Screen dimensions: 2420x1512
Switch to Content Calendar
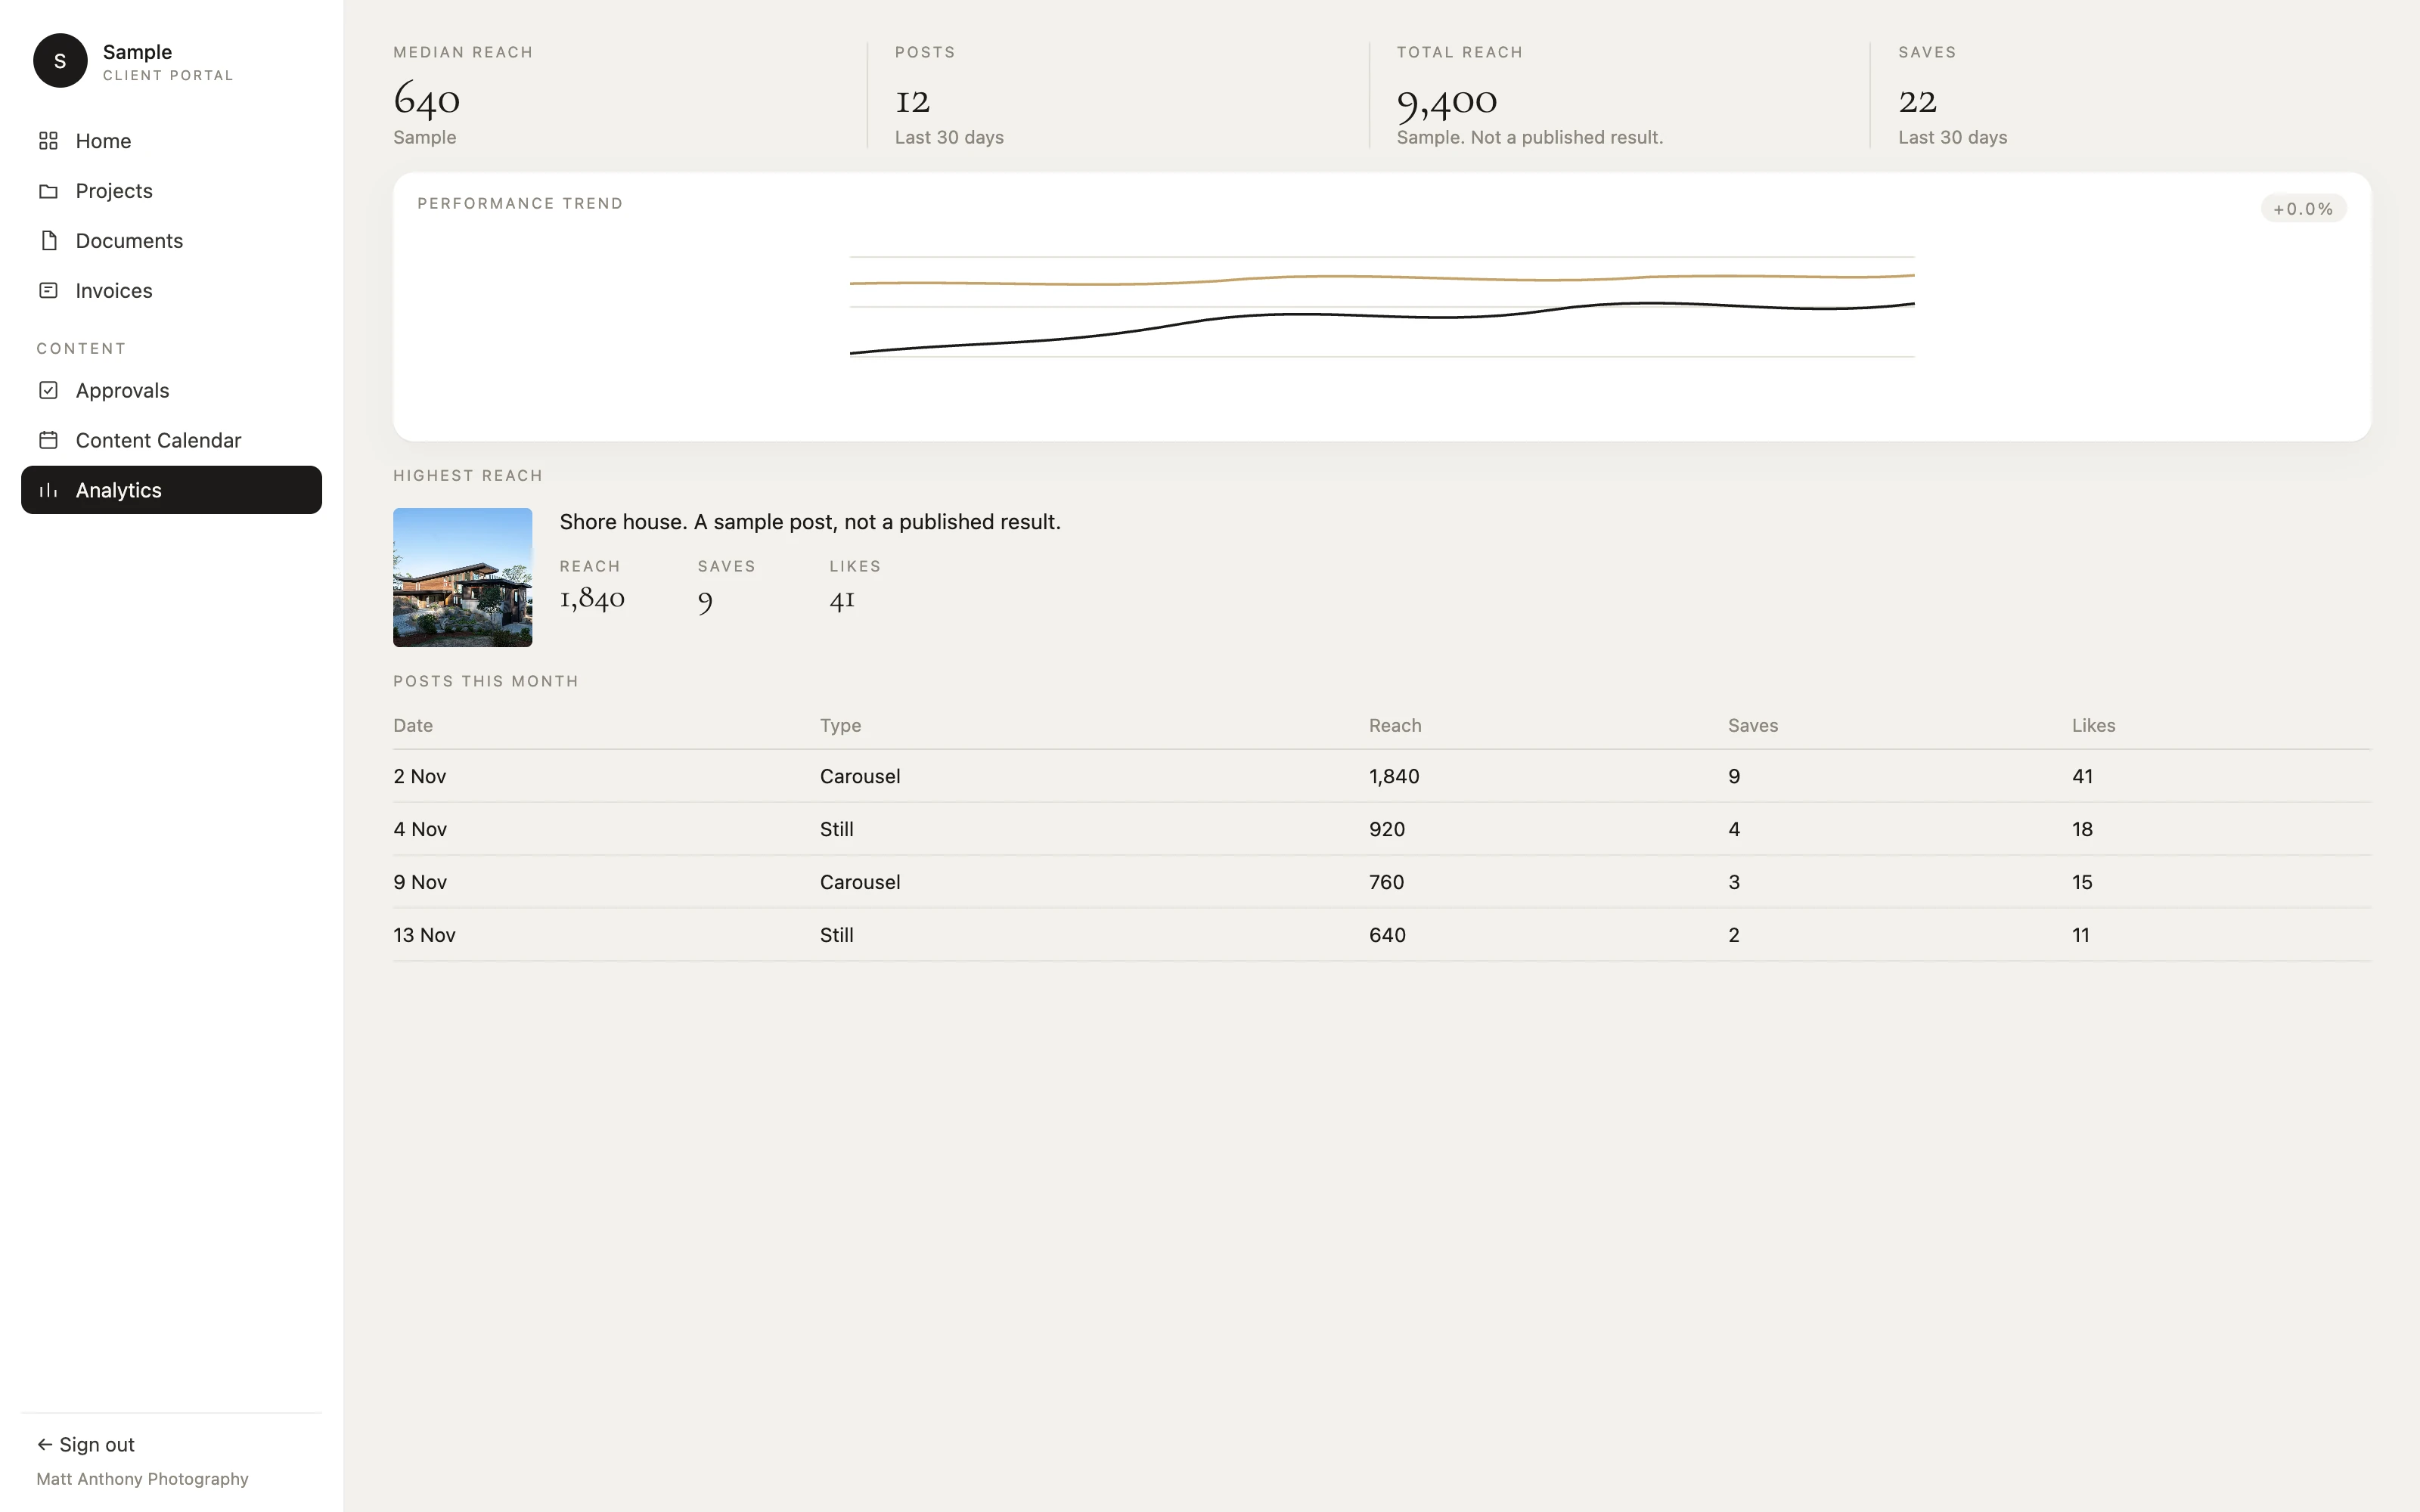click(171, 441)
